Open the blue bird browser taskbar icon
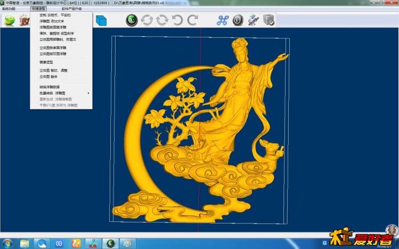399x249 pixels. [x=42, y=244]
